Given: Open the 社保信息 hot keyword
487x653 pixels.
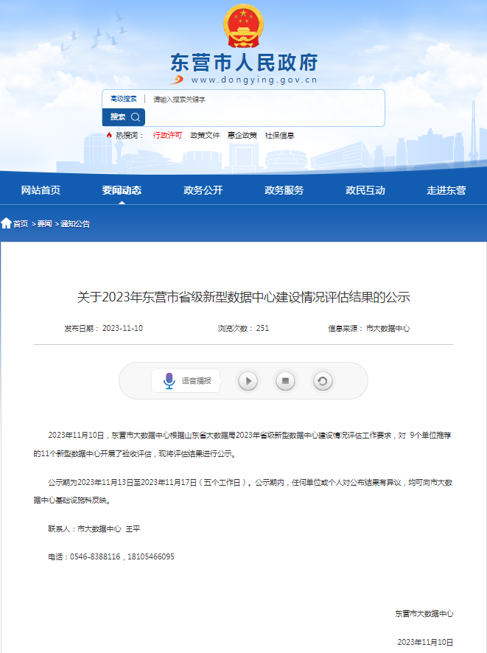Looking at the screenshot, I should coord(279,135).
